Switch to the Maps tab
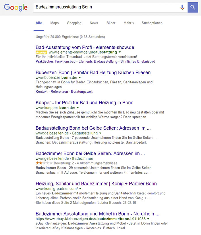Viewport: 201px width, 235px height. [54, 23]
